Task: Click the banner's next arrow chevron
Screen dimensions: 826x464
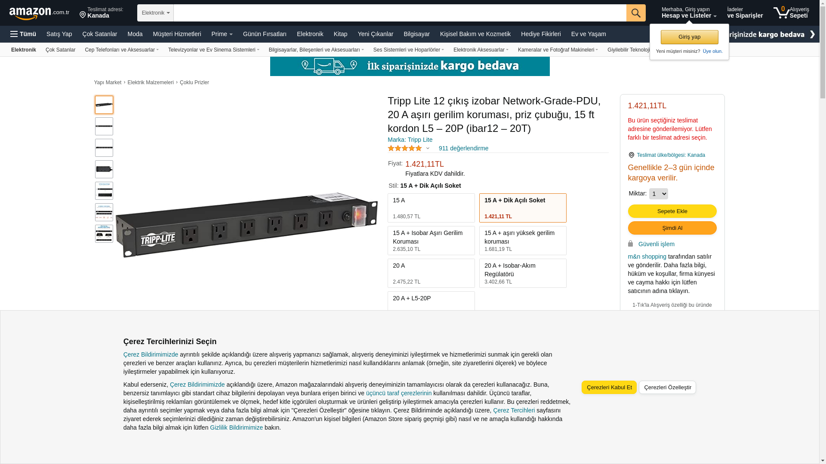Action: 812,34
